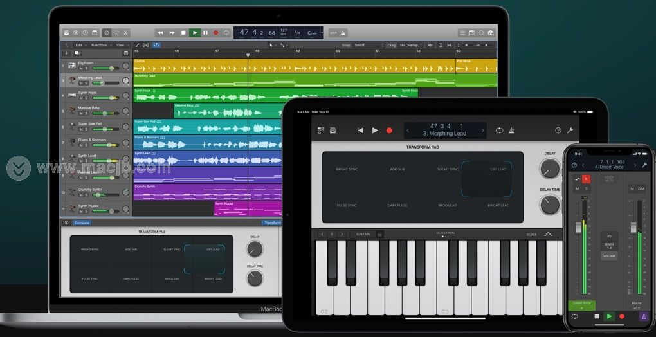The height and width of the screenshot is (337, 656).
Task: Open the pointer tool menu dropdown
Action: (x=272, y=45)
